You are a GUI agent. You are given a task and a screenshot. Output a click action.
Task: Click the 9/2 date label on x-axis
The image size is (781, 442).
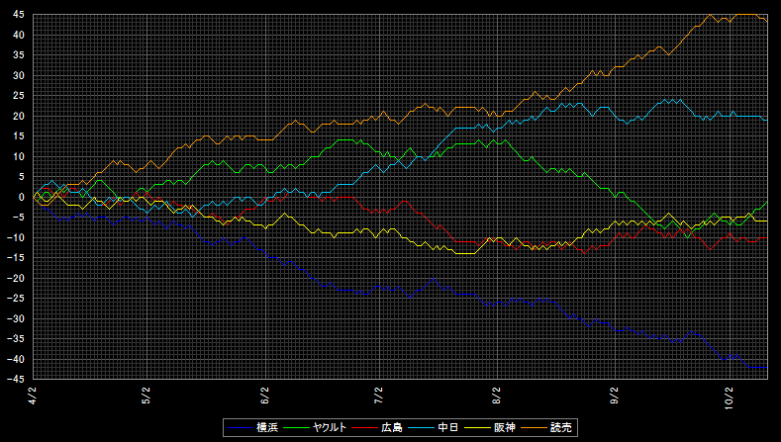615,397
